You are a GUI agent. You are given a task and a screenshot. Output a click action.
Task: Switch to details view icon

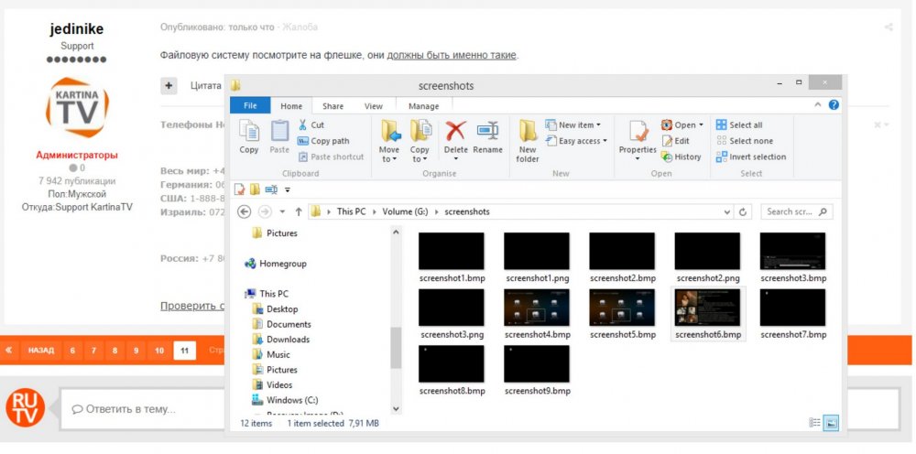(x=815, y=423)
